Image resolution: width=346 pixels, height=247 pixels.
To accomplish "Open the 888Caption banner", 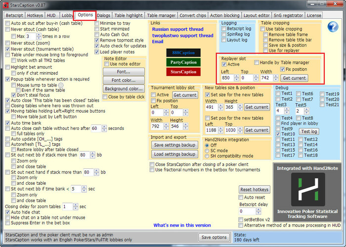I will [x=183, y=53].
